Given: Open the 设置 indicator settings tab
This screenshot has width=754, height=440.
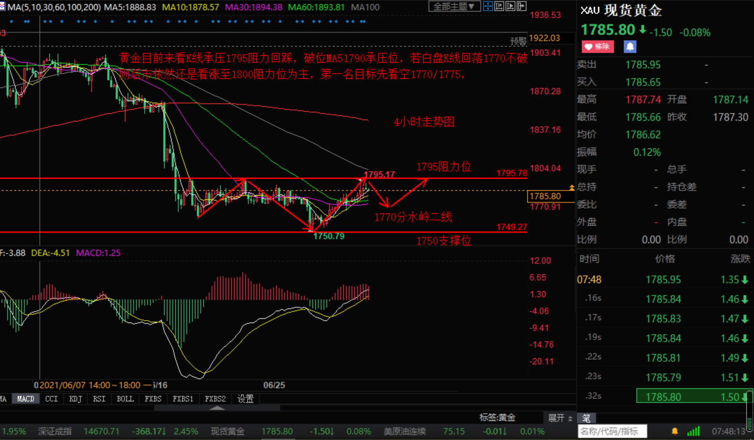Looking at the screenshot, I should coord(245,399).
